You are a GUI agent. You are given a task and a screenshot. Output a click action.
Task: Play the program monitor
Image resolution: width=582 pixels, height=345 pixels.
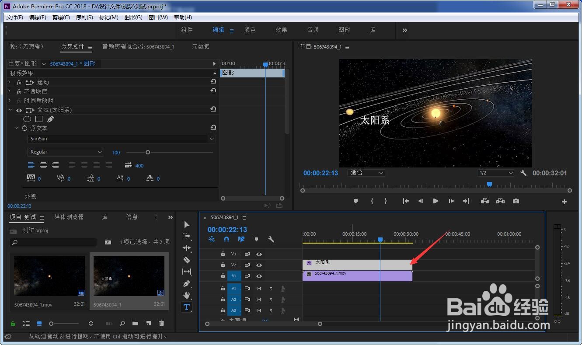pyautogui.click(x=436, y=201)
